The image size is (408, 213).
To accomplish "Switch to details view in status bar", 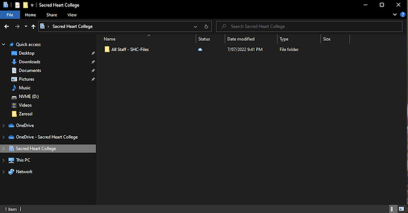I will [x=392, y=209].
